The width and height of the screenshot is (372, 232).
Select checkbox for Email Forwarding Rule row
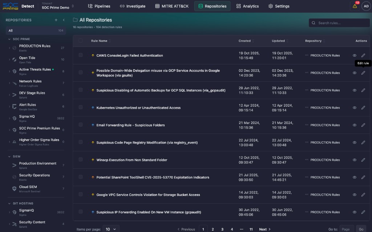(81, 125)
